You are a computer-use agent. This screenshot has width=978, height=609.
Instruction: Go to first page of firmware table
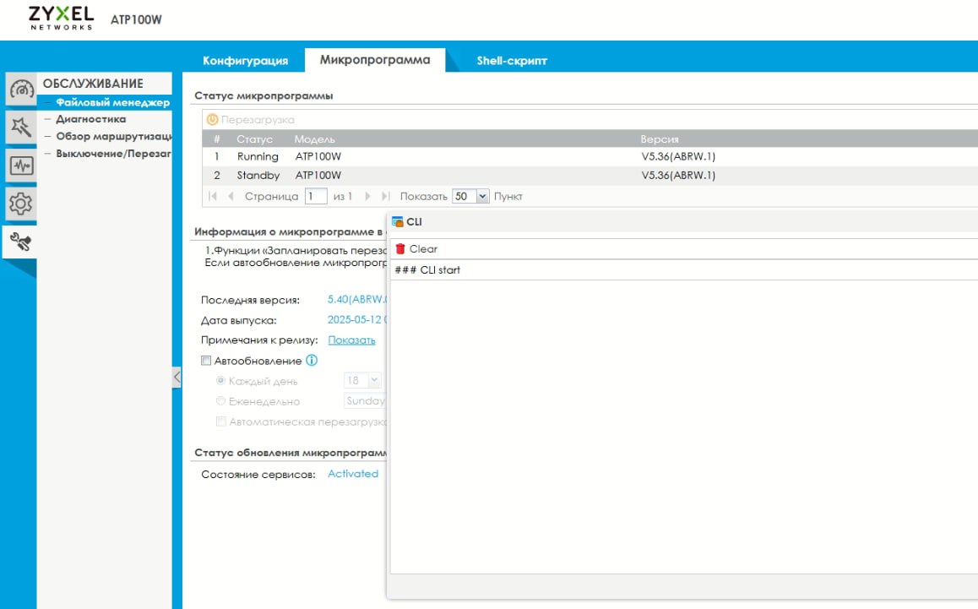point(213,196)
